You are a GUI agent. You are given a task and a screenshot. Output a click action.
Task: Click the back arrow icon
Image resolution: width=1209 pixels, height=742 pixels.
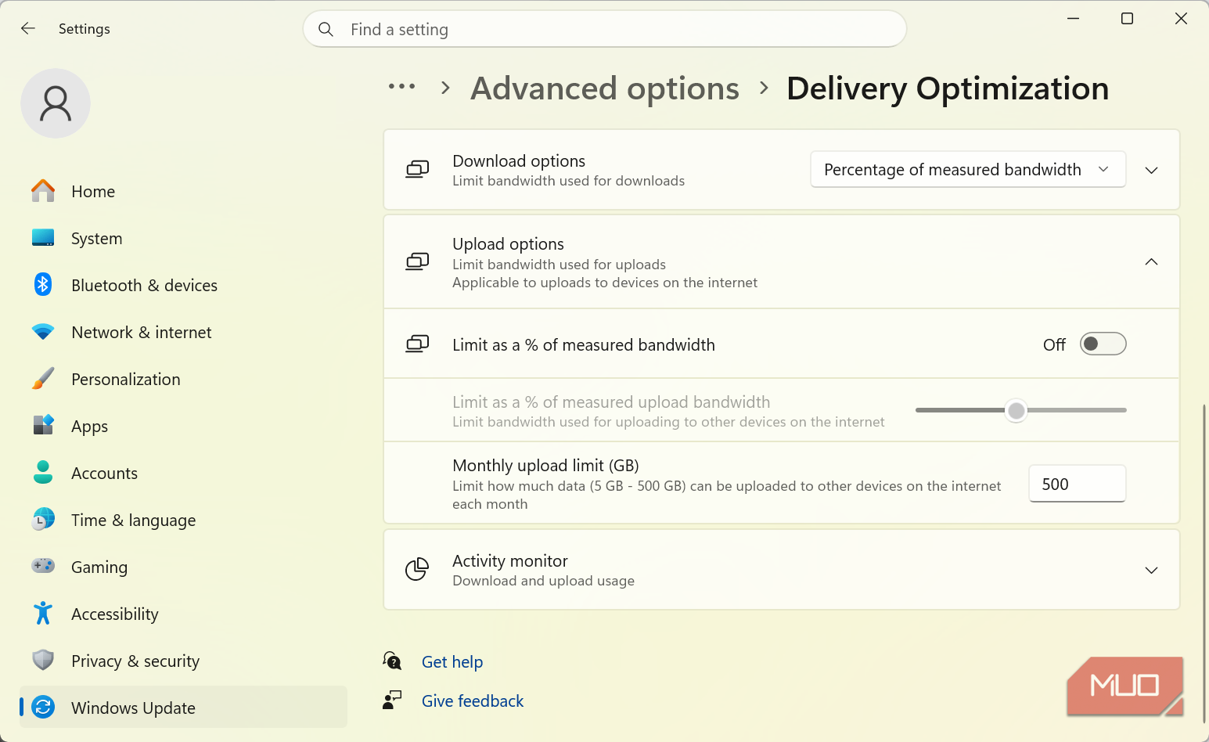click(x=28, y=29)
